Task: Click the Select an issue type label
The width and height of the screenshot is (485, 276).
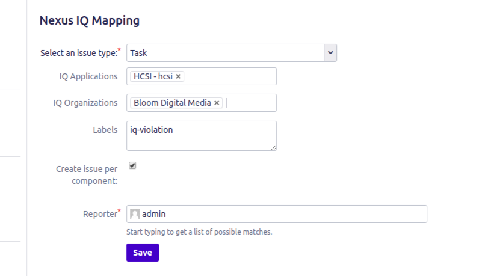Action: (78, 53)
